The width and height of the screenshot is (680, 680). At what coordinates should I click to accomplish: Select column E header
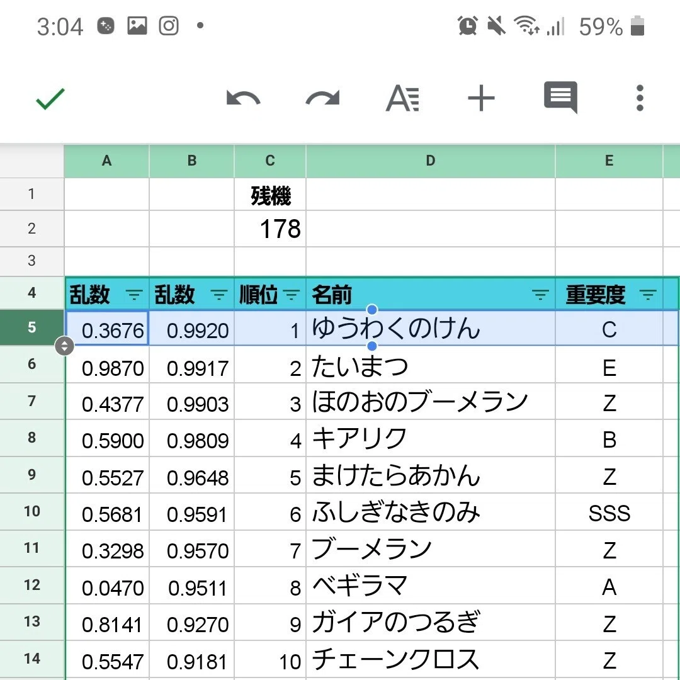tap(609, 161)
